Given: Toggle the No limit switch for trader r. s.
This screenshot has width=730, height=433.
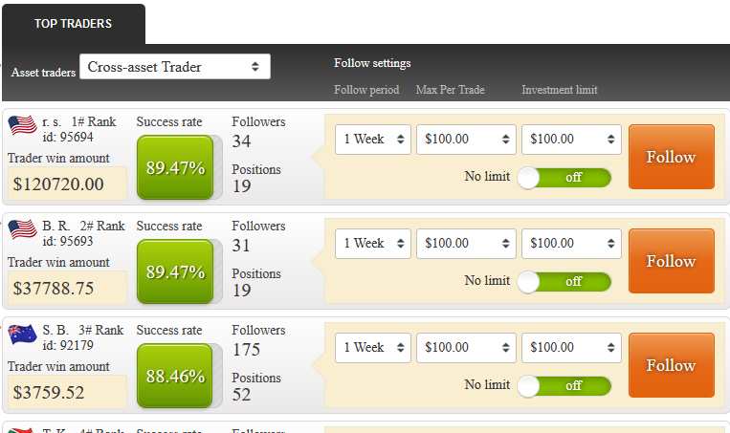Looking at the screenshot, I should [564, 178].
